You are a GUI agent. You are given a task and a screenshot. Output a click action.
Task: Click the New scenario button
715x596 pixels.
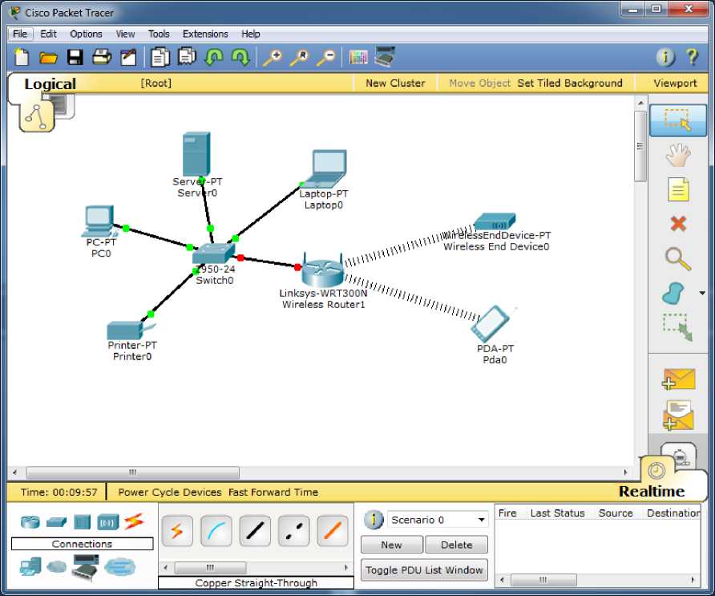(x=391, y=545)
